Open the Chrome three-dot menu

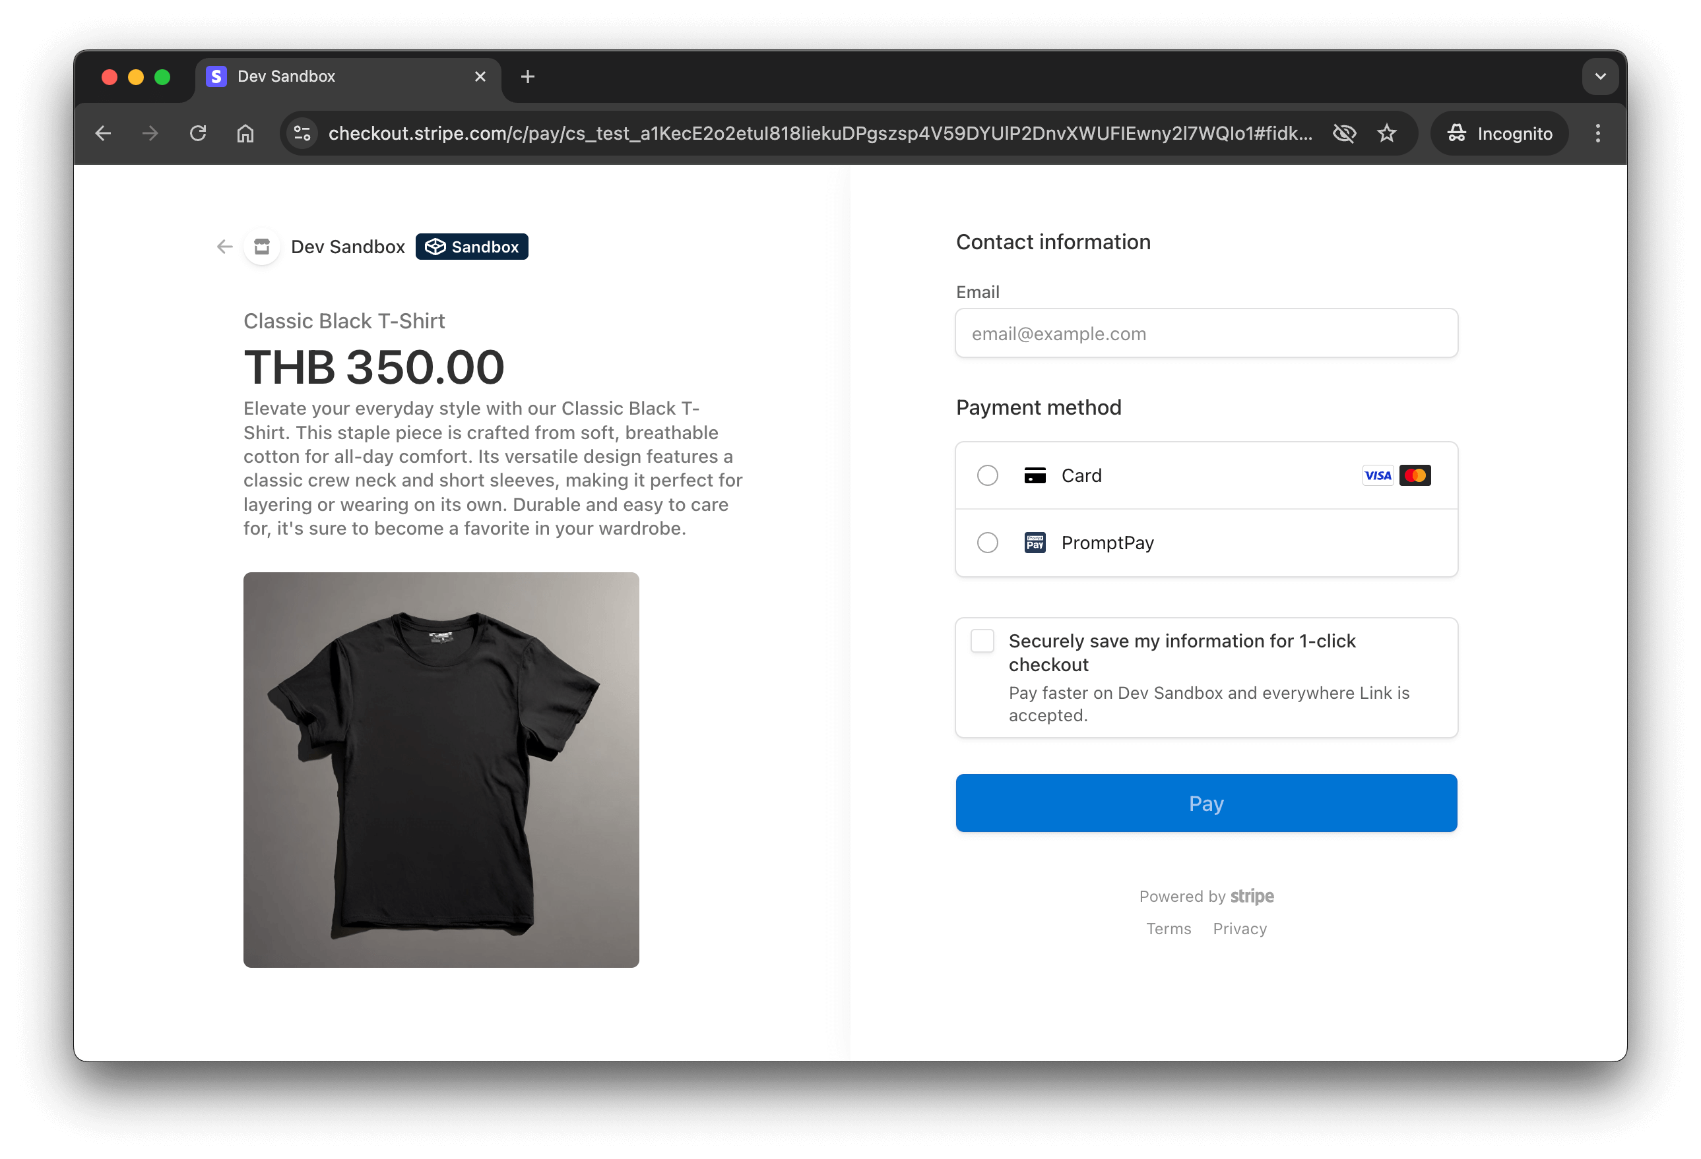(x=1597, y=133)
